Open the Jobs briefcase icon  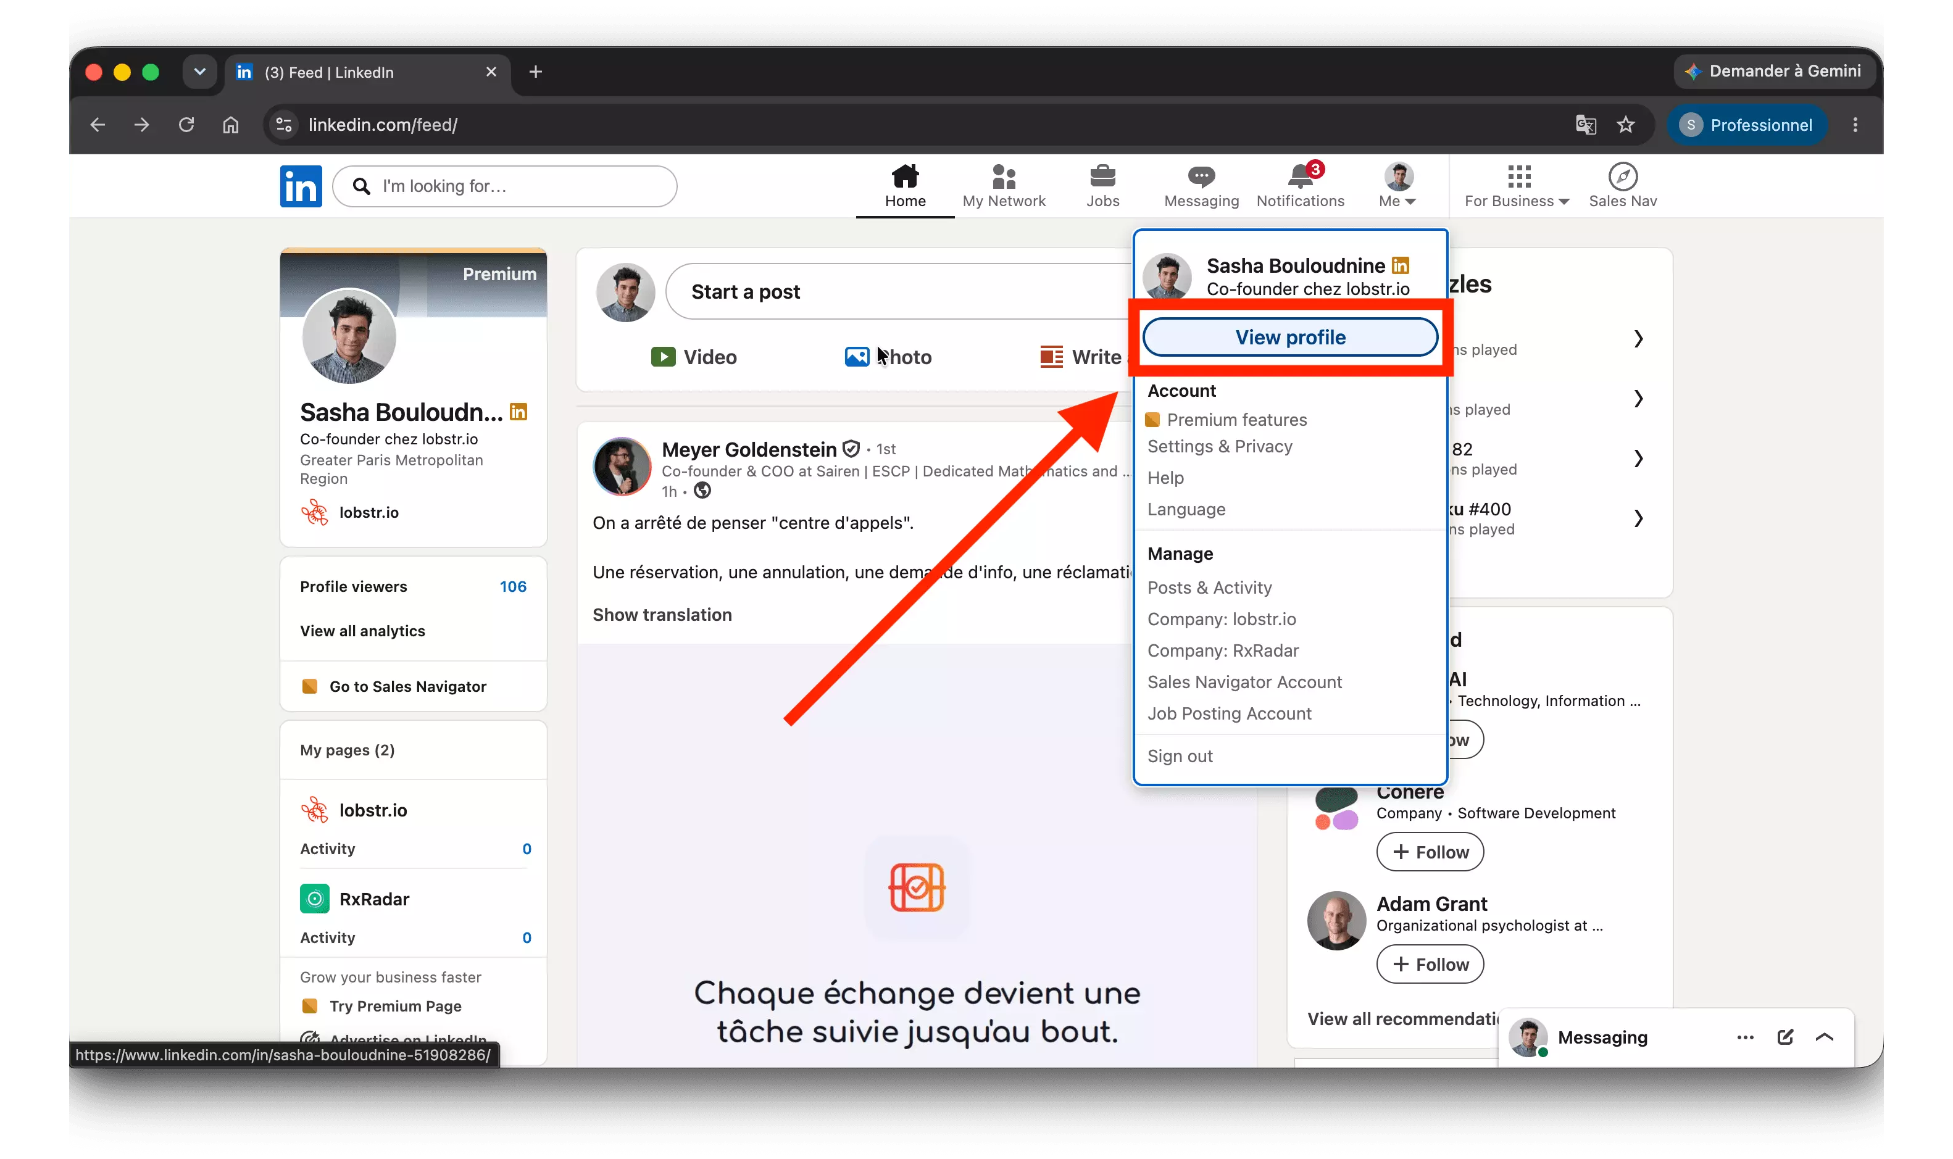[x=1102, y=177]
